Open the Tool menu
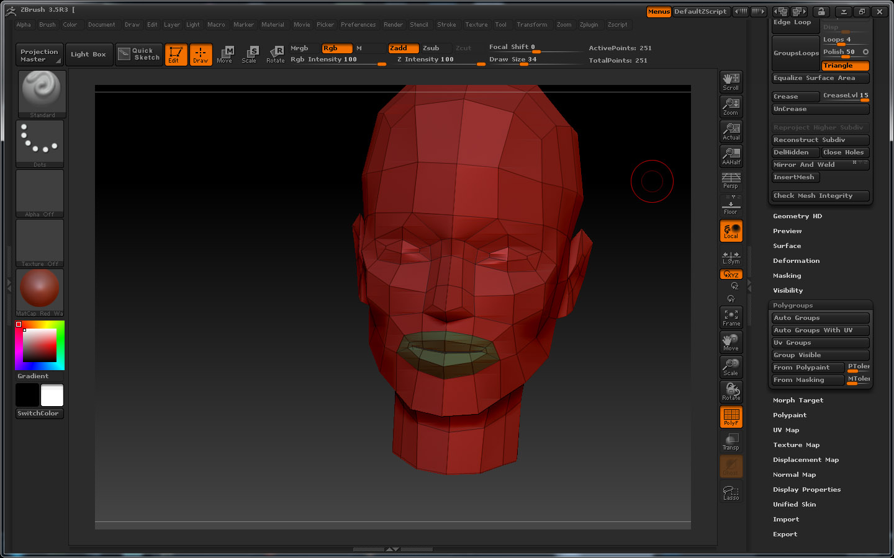 click(x=501, y=25)
